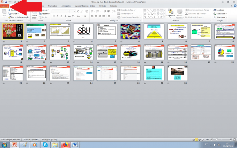Switch to the Animações ribbon tab
Screen dimensions: 237x148
[66, 6]
